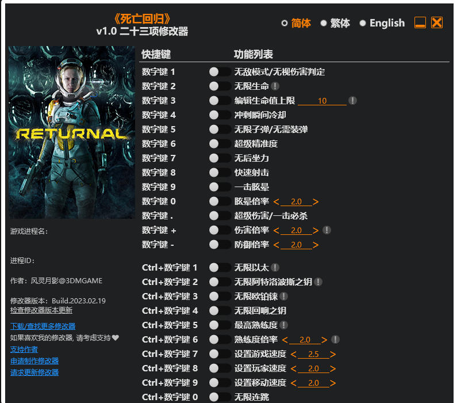Open the 支持作者 link
The height and width of the screenshot is (403, 457).
click(x=24, y=349)
